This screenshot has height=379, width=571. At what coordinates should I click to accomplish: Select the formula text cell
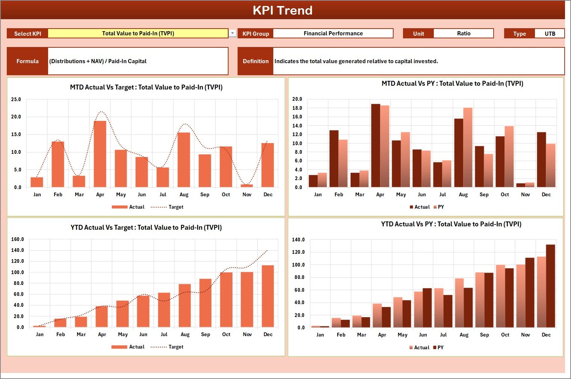click(x=138, y=61)
